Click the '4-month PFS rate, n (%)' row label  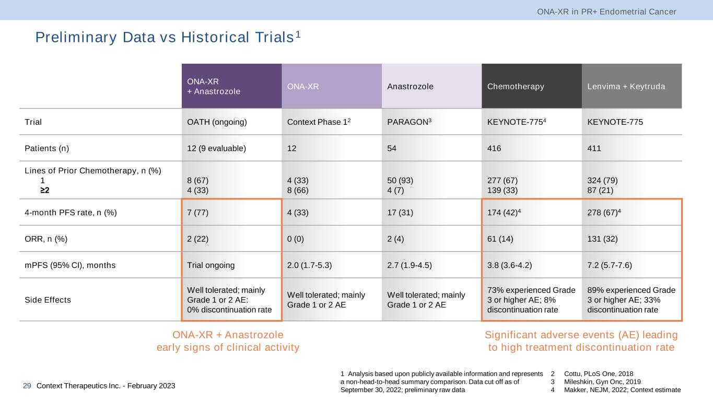71,212
